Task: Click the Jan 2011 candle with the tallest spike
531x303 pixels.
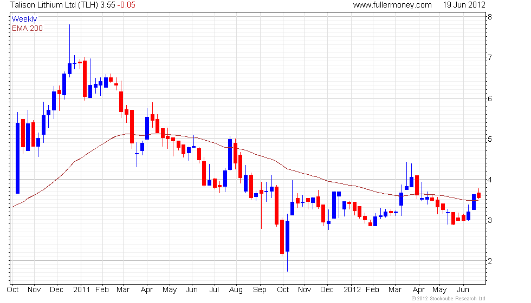Action: pos(90,78)
